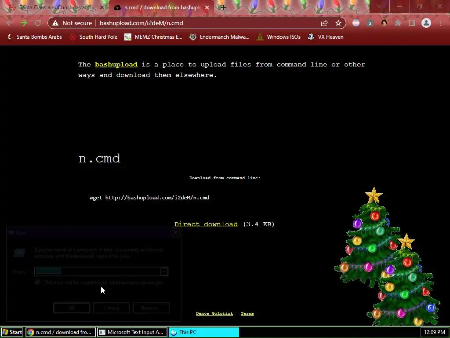Switch to Chrome n.cmd taskbar button
The width and height of the screenshot is (450, 338).
(x=60, y=332)
